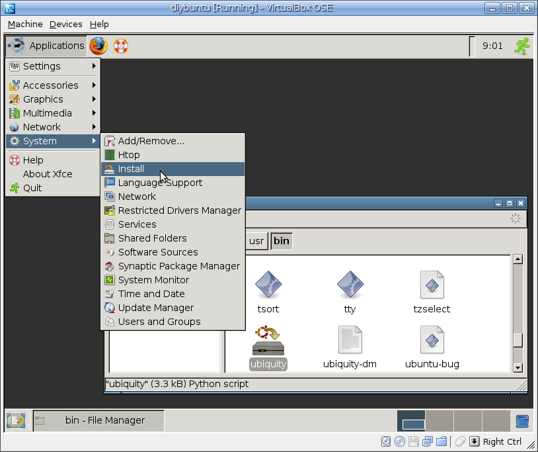Expand the Accessories submenu
The image size is (538, 452).
coord(53,85)
